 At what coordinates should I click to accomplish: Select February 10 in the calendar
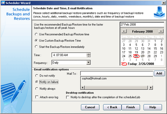124,49
